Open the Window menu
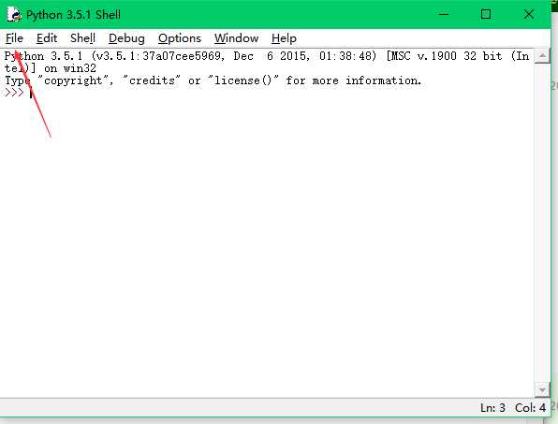The width and height of the screenshot is (558, 424). tap(236, 38)
